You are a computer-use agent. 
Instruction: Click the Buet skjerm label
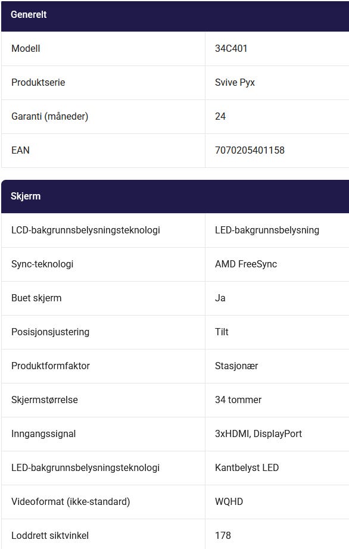(36, 298)
